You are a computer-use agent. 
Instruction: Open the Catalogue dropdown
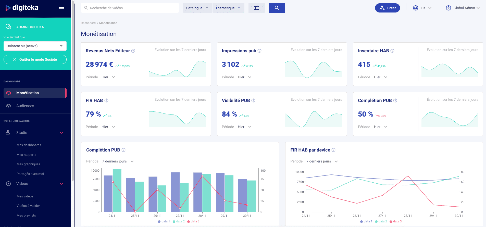[x=197, y=8]
